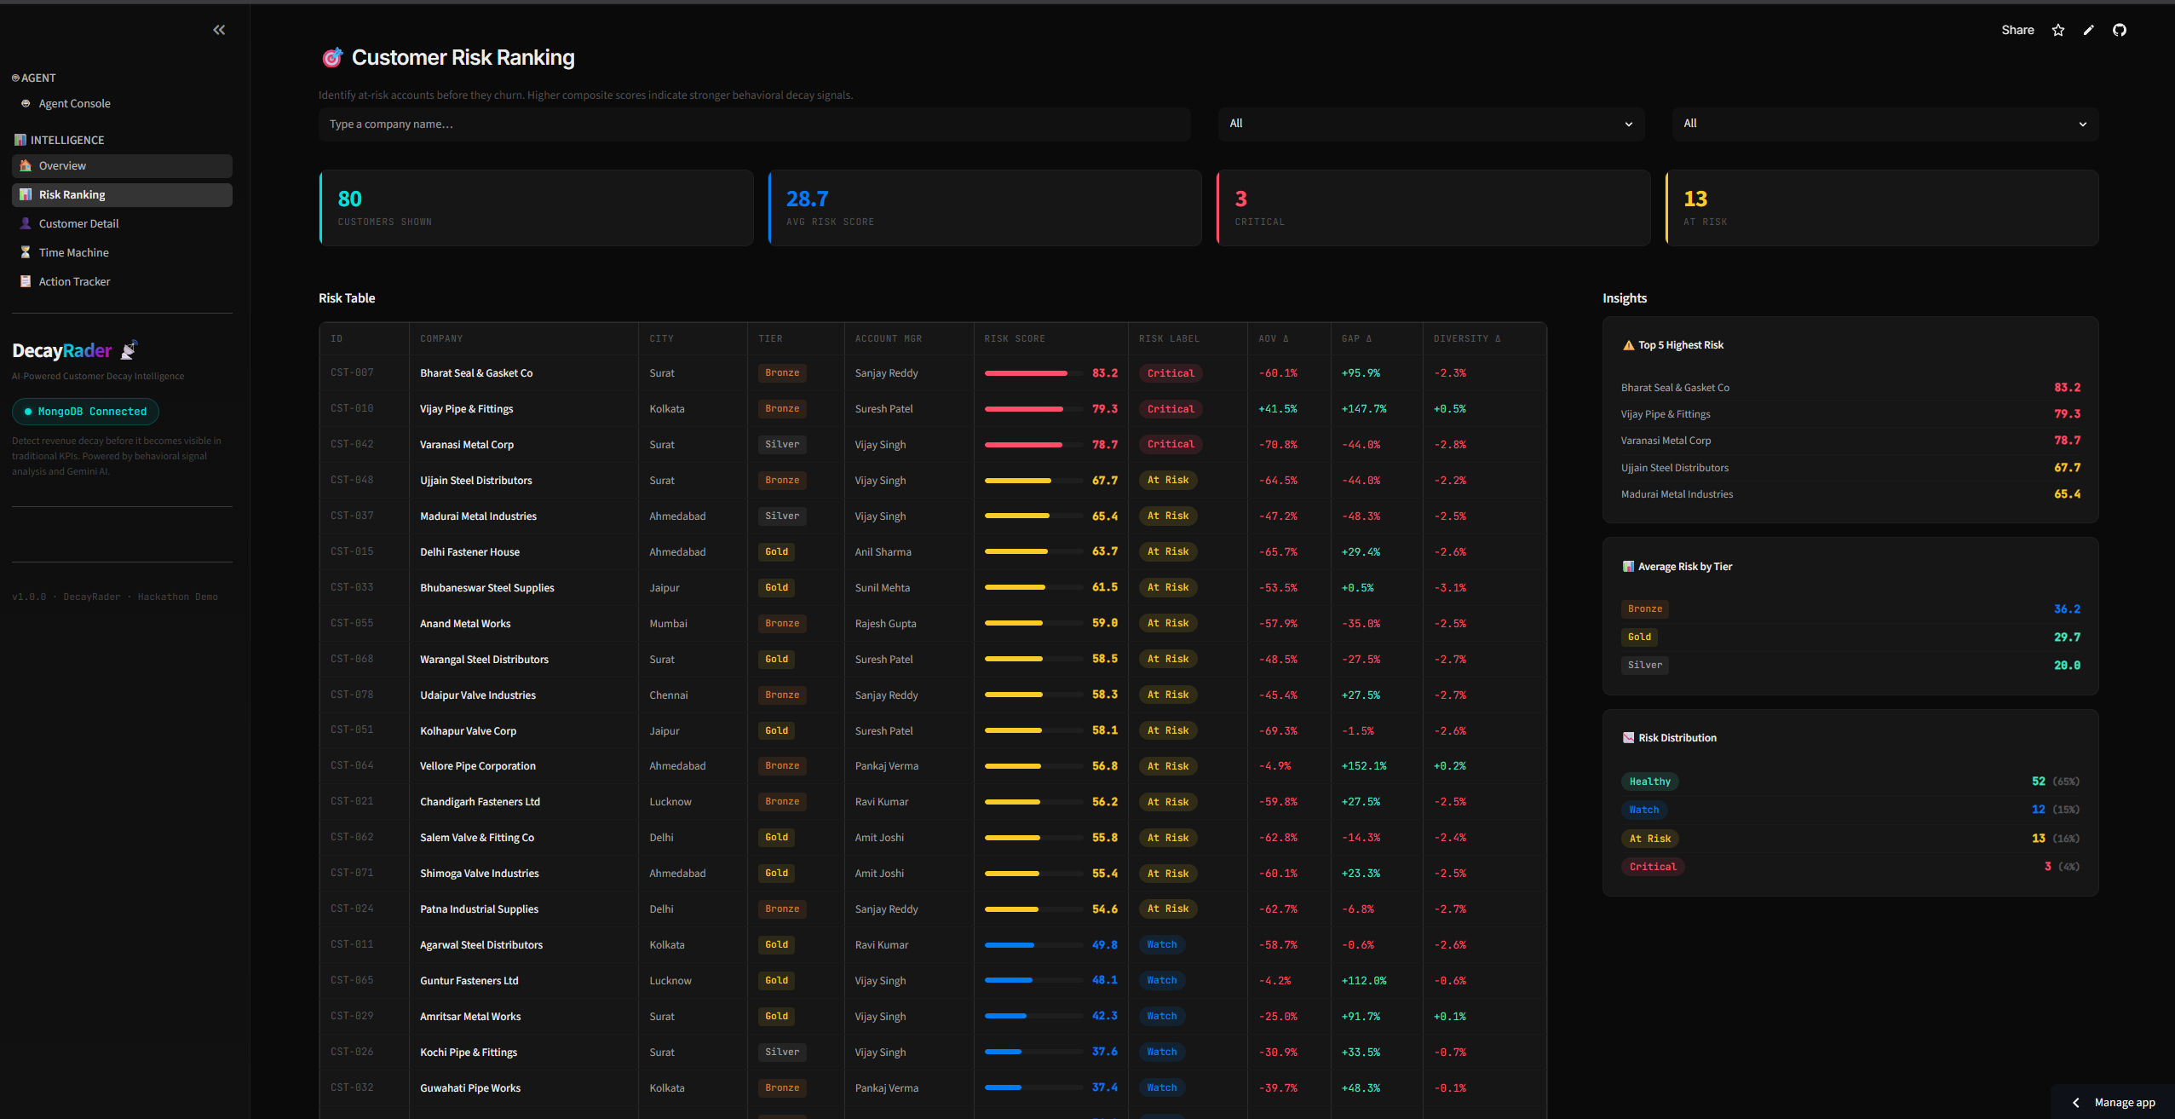Click the Customer Detail person icon
This screenshot has height=1119, width=2175.
click(26, 223)
